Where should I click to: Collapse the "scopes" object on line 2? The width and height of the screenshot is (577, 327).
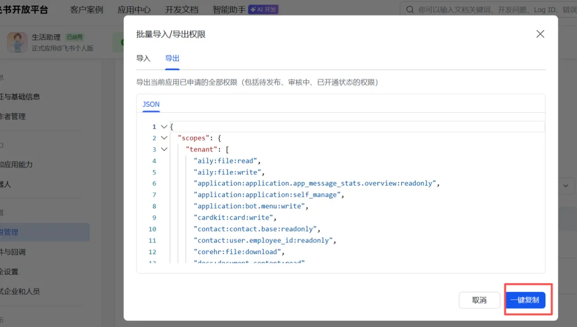tap(164, 138)
